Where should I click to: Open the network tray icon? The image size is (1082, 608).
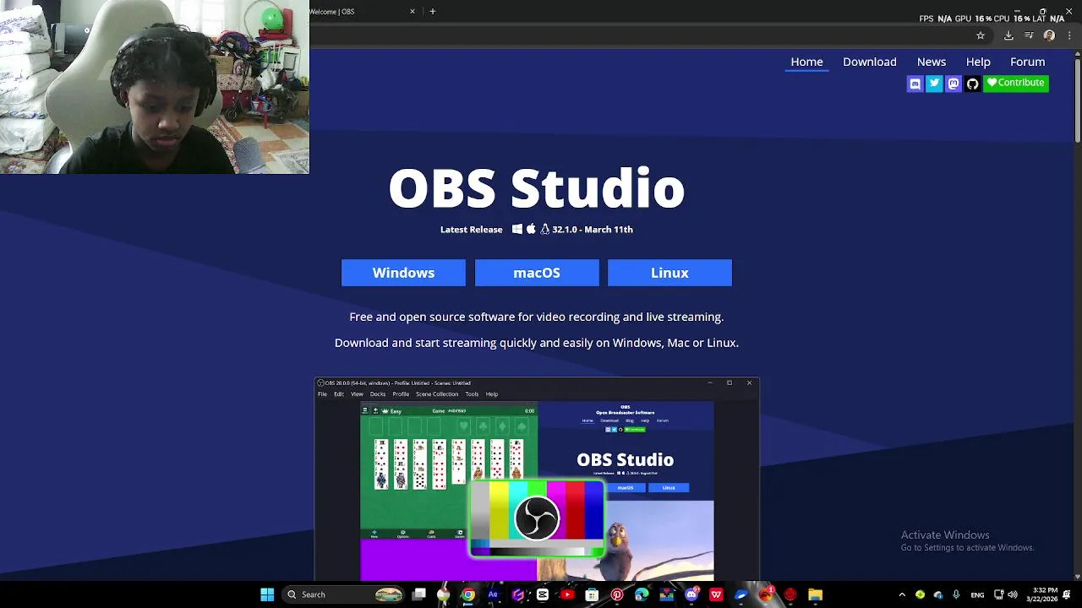(x=998, y=594)
